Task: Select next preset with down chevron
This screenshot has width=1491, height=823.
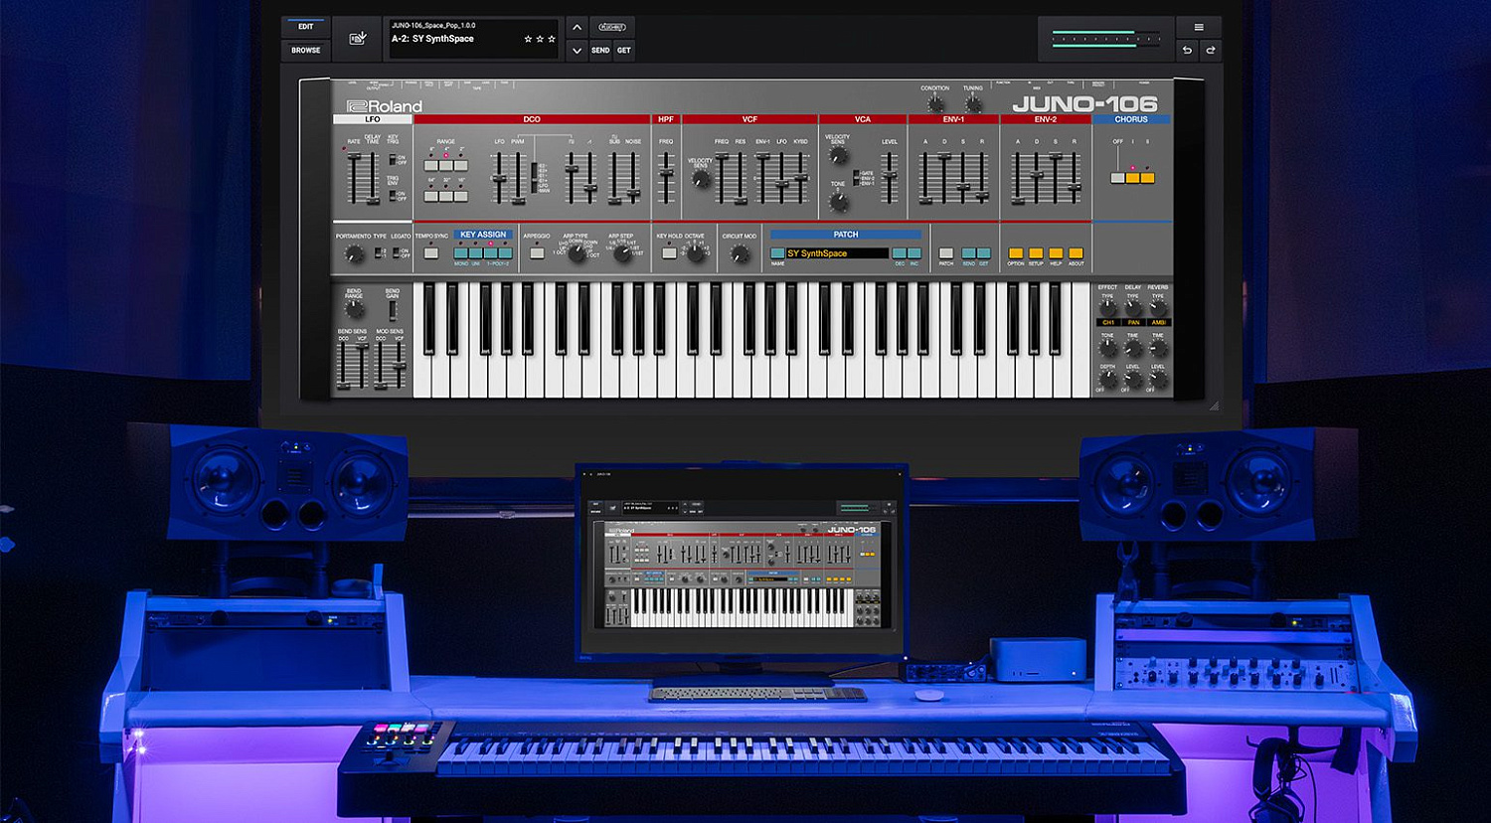Action: (x=577, y=50)
